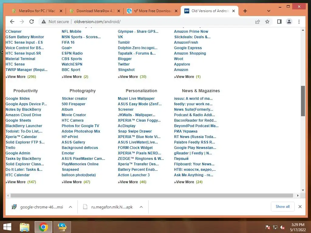Viewport: 311px width, 233px height.
Task: Open tab search dropdown chevron
Action: pos(269,11)
